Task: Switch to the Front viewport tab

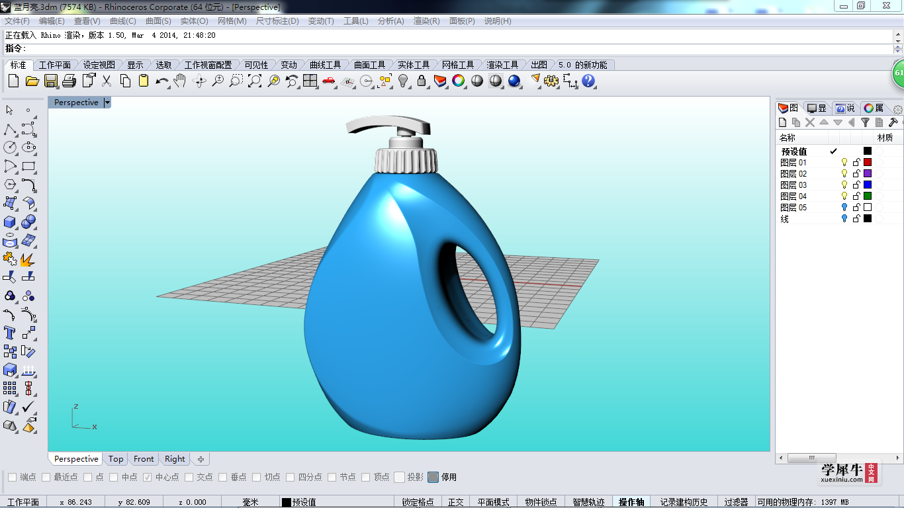Action: point(144,459)
